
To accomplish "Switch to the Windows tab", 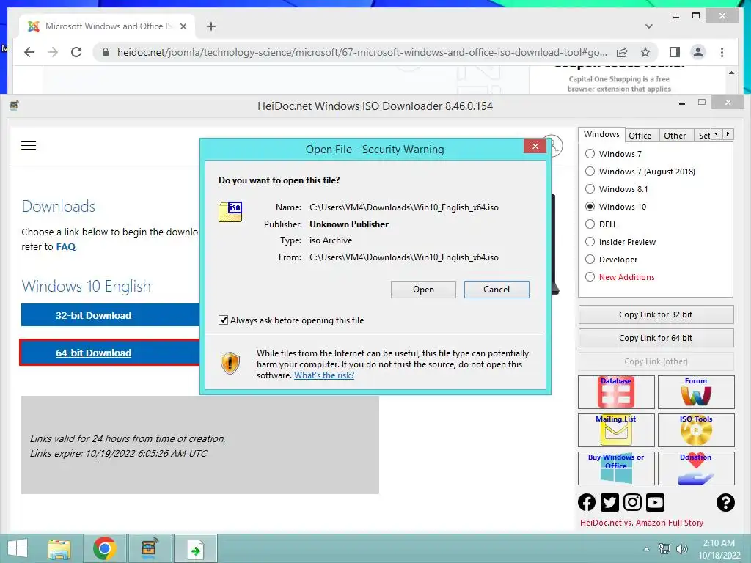I will click(x=601, y=135).
